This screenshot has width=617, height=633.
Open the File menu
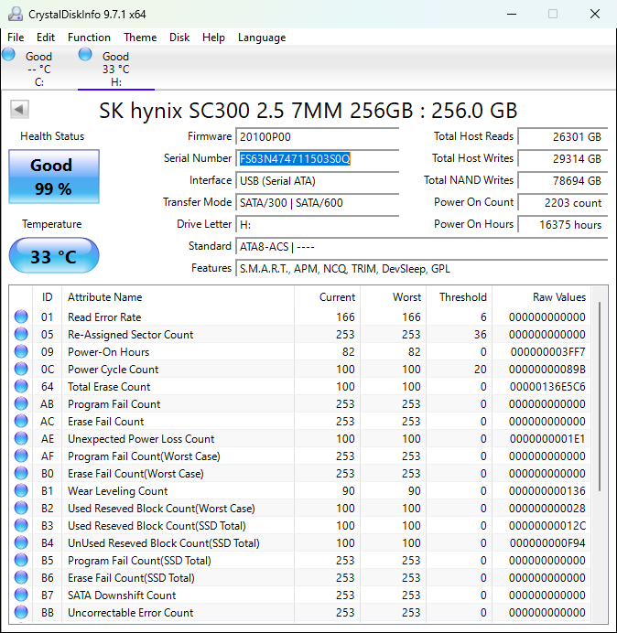point(16,38)
